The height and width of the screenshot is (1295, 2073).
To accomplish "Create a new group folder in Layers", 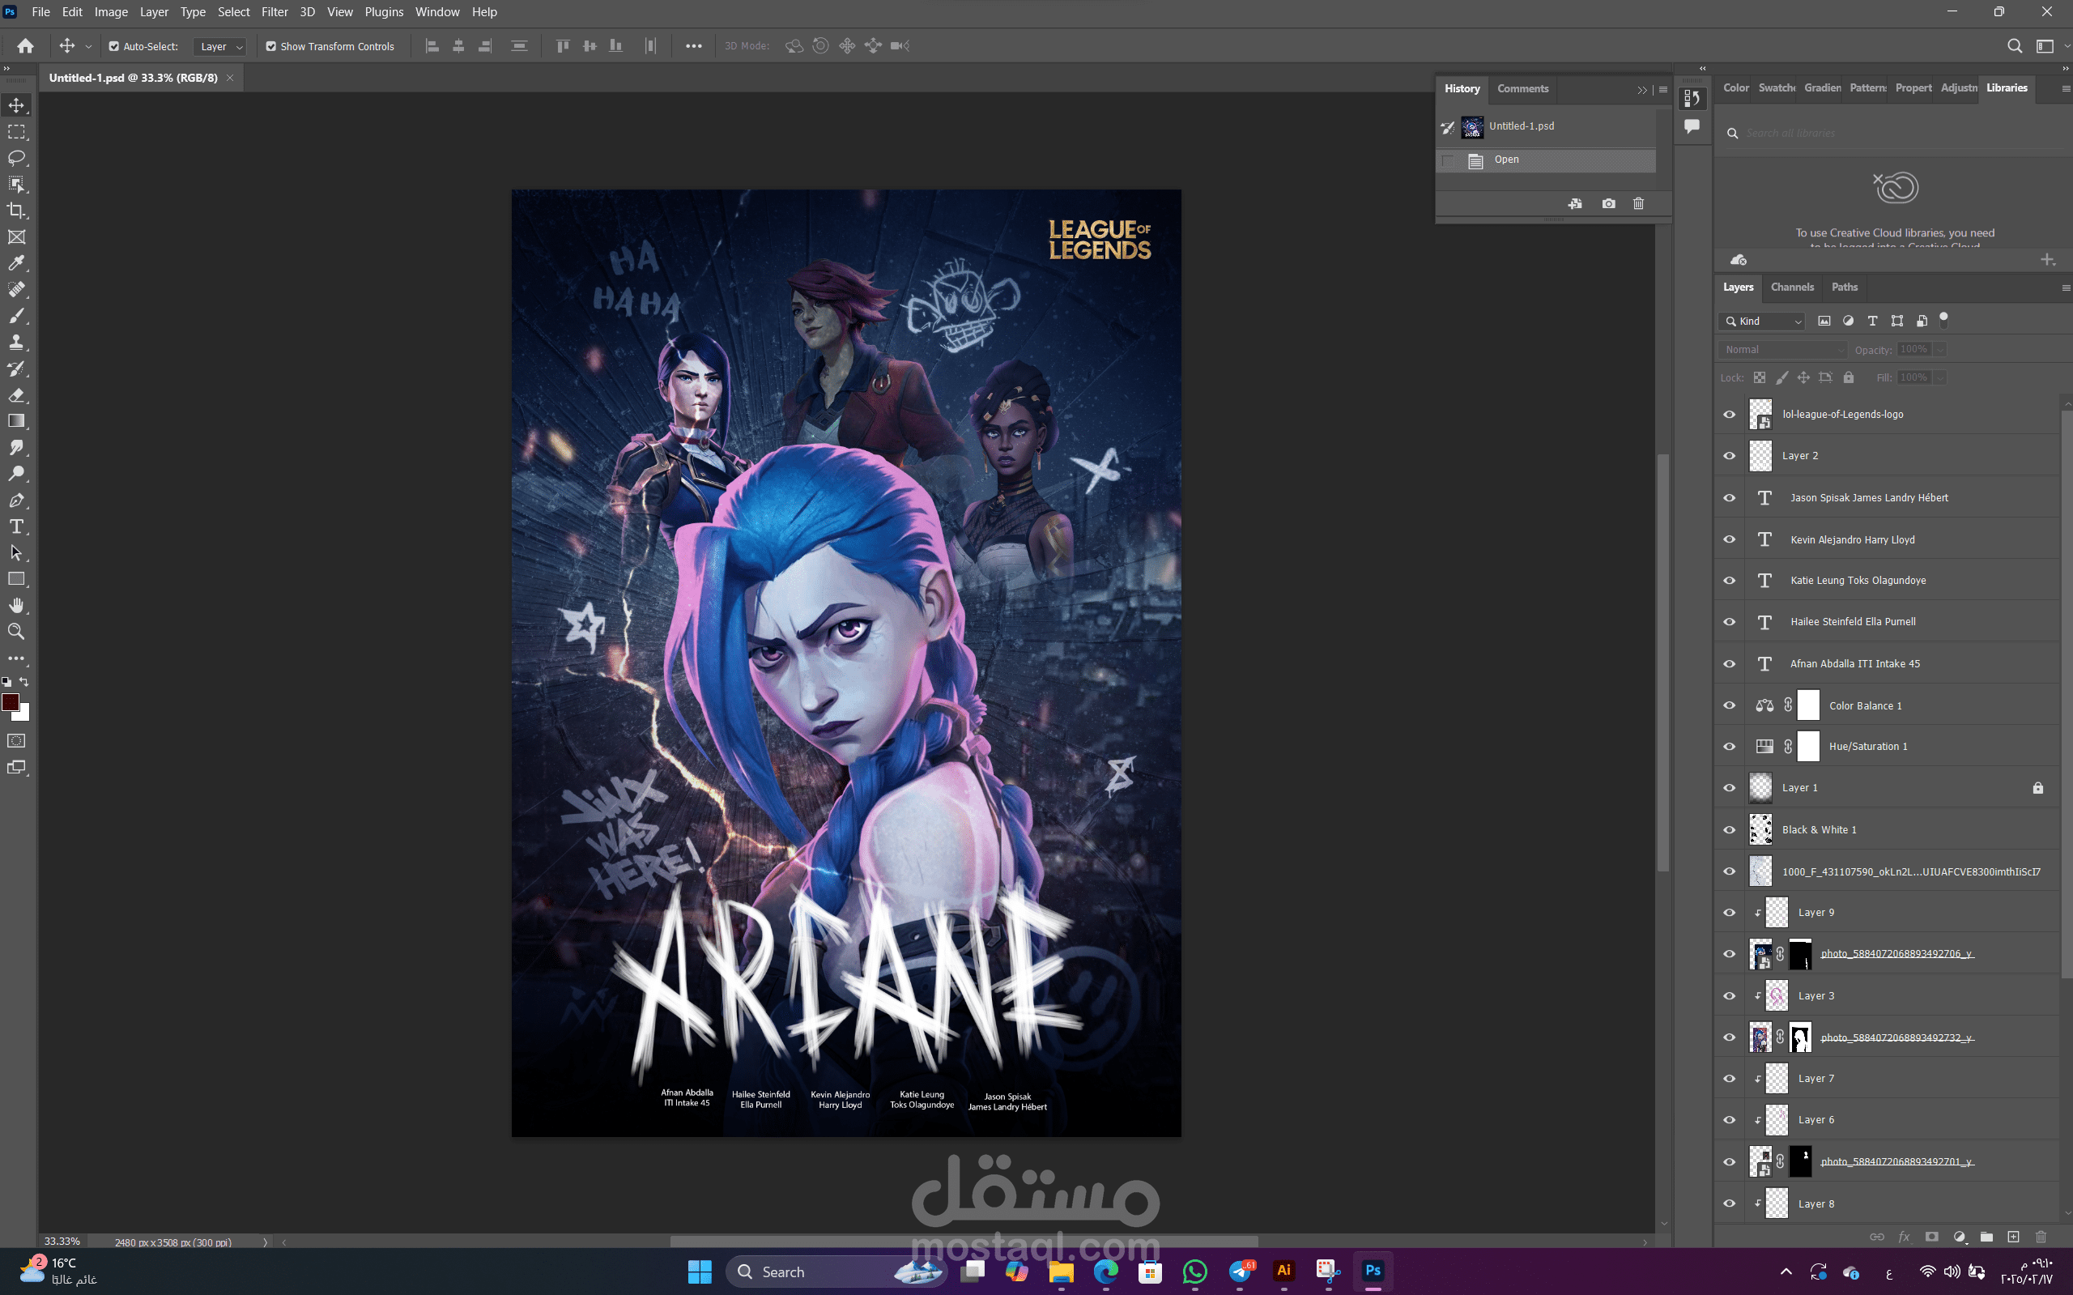I will [x=1986, y=1237].
